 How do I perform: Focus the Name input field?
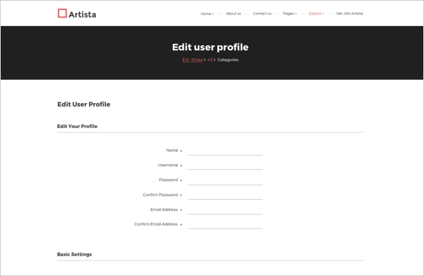pyautogui.click(x=225, y=151)
